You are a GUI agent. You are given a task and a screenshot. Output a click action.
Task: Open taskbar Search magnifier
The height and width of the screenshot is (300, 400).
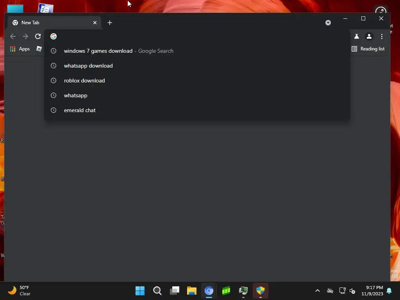coord(157,291)
